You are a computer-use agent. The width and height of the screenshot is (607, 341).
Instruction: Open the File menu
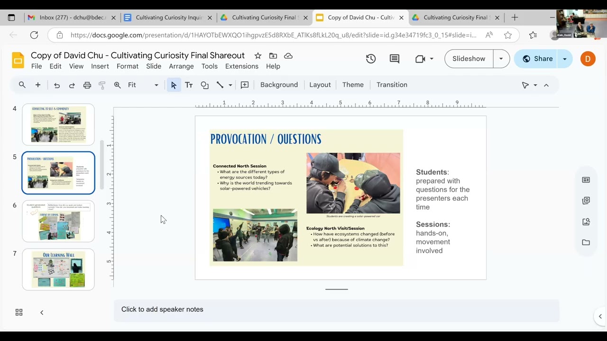pos(37,66)
